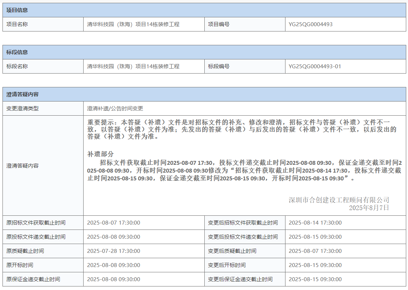Click the 原质疑截止时间 label
Image resolution: width=408 pixels, height=290 pixels.
(25, 251)
